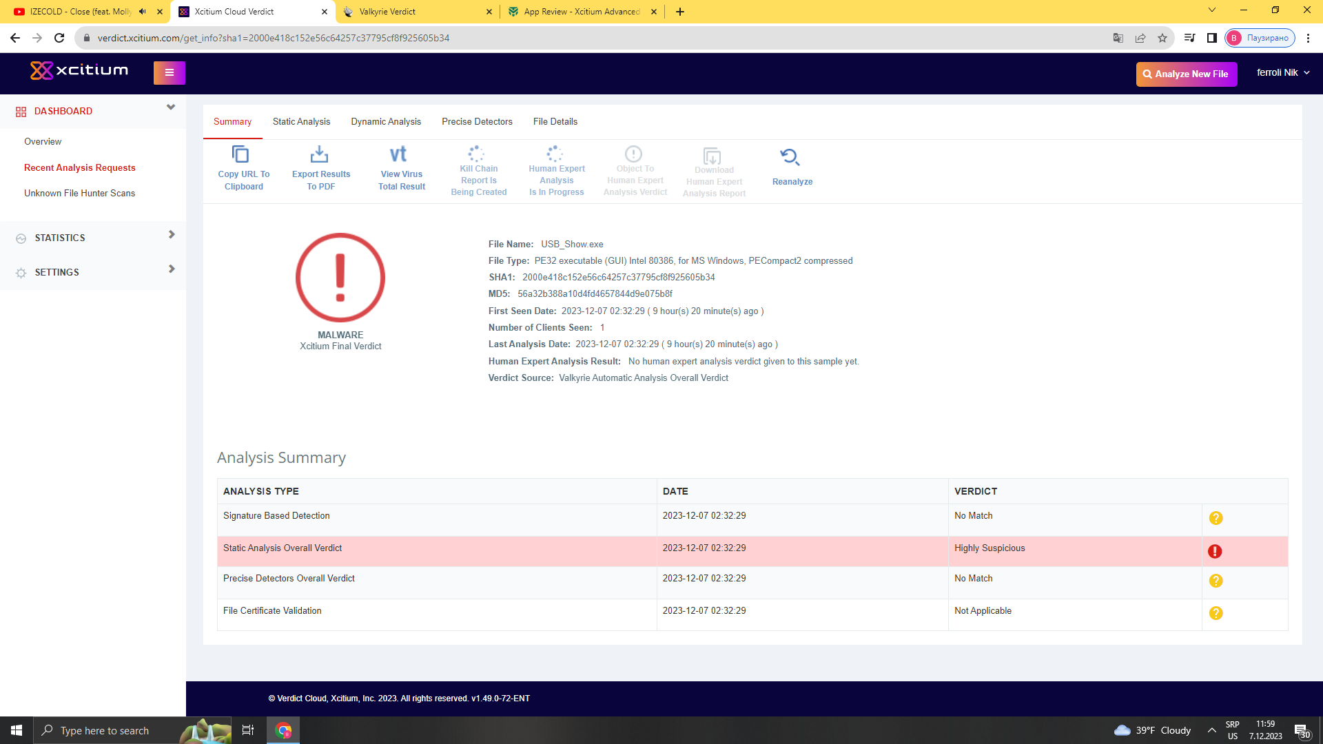Screen dimensions: 1323x744
Task: Switch to the Dynamic Analysis tab
Action: pyautogui.click(x=386, y=122)
